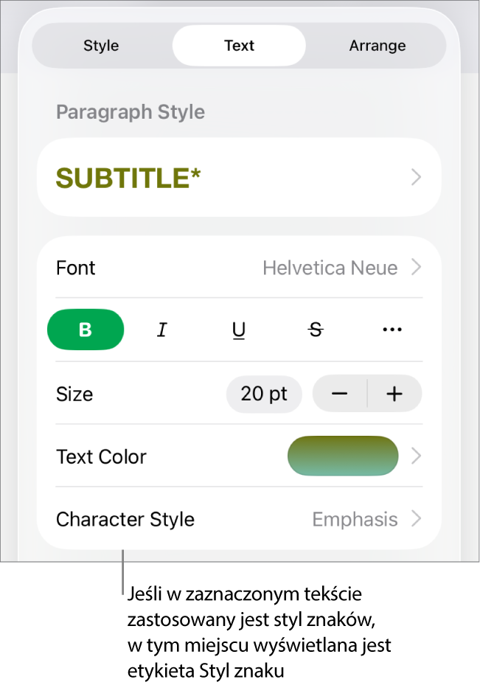Switch to the Arrange tab
This screenshot has width=480, height=685.
coord(378,45)
